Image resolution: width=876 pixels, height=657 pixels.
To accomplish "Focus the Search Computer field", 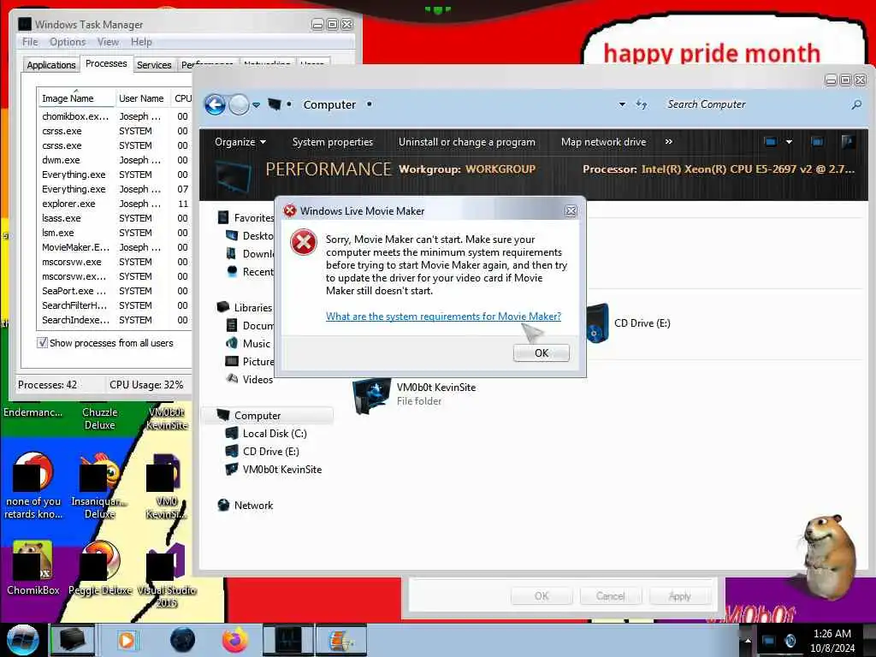I will point(755,104).
